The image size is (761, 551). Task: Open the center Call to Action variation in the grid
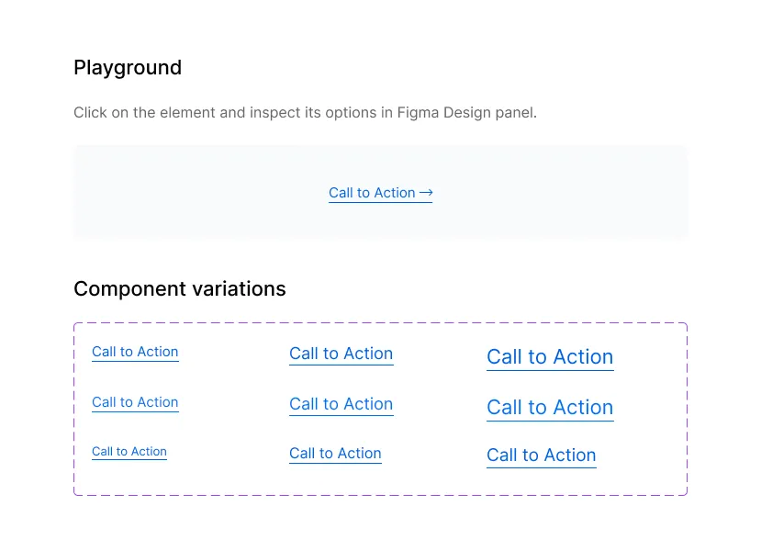341,404
